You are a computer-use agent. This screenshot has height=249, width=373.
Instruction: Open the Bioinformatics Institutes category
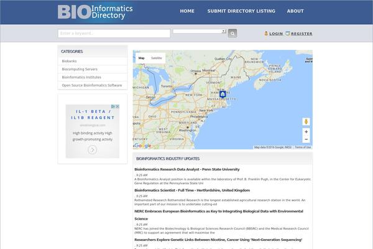(81, 77)
